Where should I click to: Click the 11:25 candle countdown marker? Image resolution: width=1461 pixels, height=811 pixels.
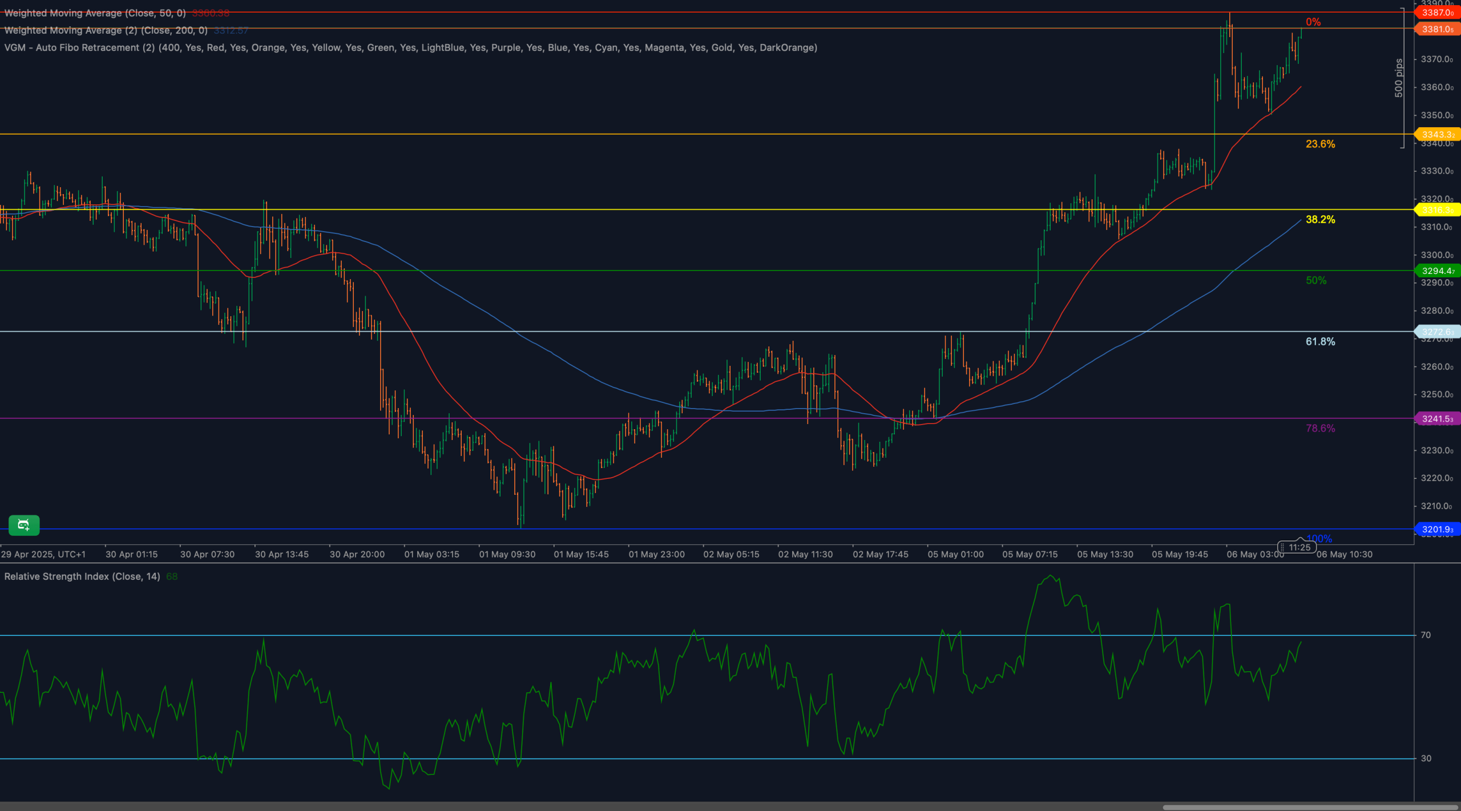click(1297, 547)
